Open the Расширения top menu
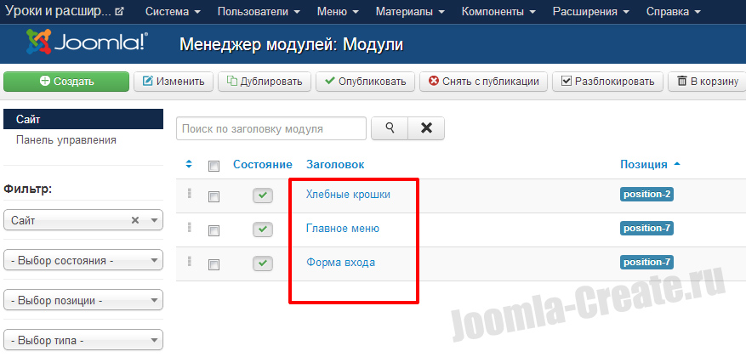The width and height of the screenshot is (746, 357). click(x=590, y=12)
